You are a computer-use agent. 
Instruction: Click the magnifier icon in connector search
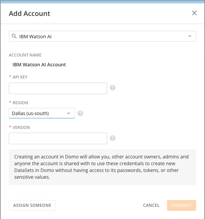pos(14,36)
